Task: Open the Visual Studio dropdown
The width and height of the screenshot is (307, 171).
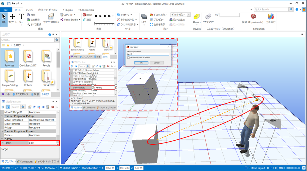Action: coord(70,20)
